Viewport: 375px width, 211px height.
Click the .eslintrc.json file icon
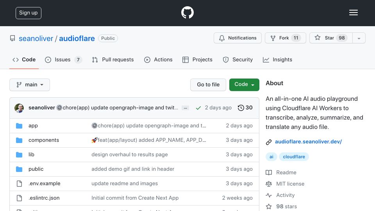point(19,198)
